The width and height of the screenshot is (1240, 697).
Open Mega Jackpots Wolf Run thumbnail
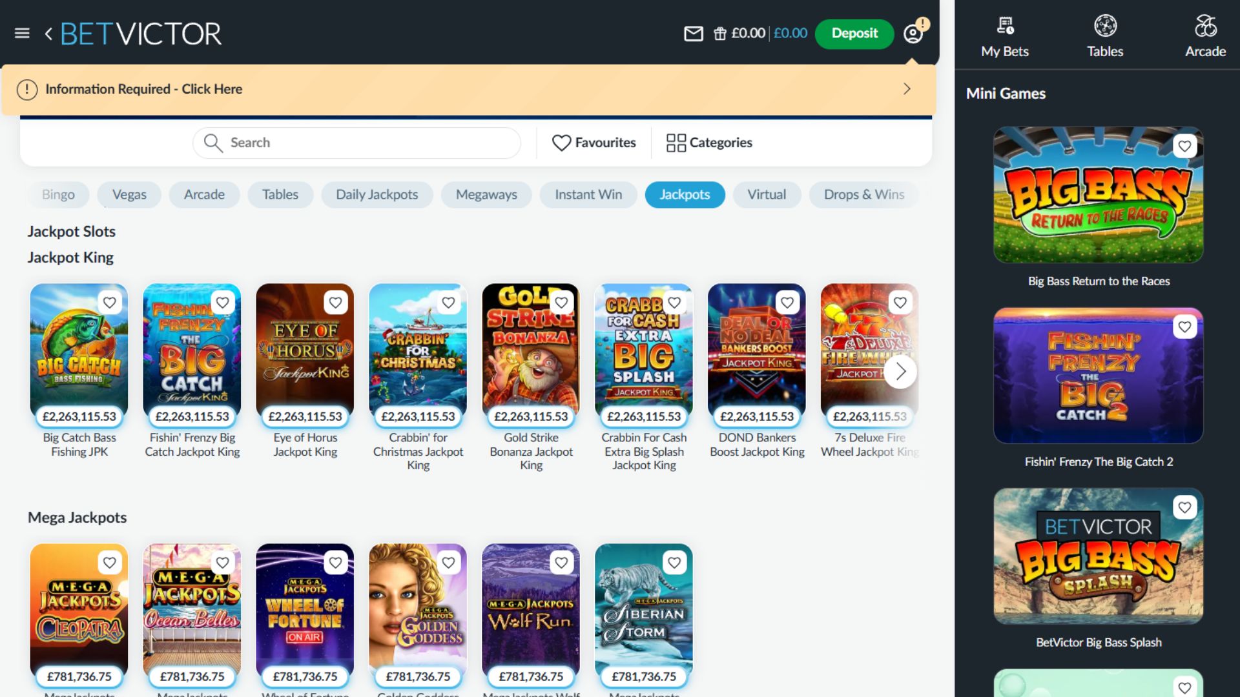(x=531, y=609)
